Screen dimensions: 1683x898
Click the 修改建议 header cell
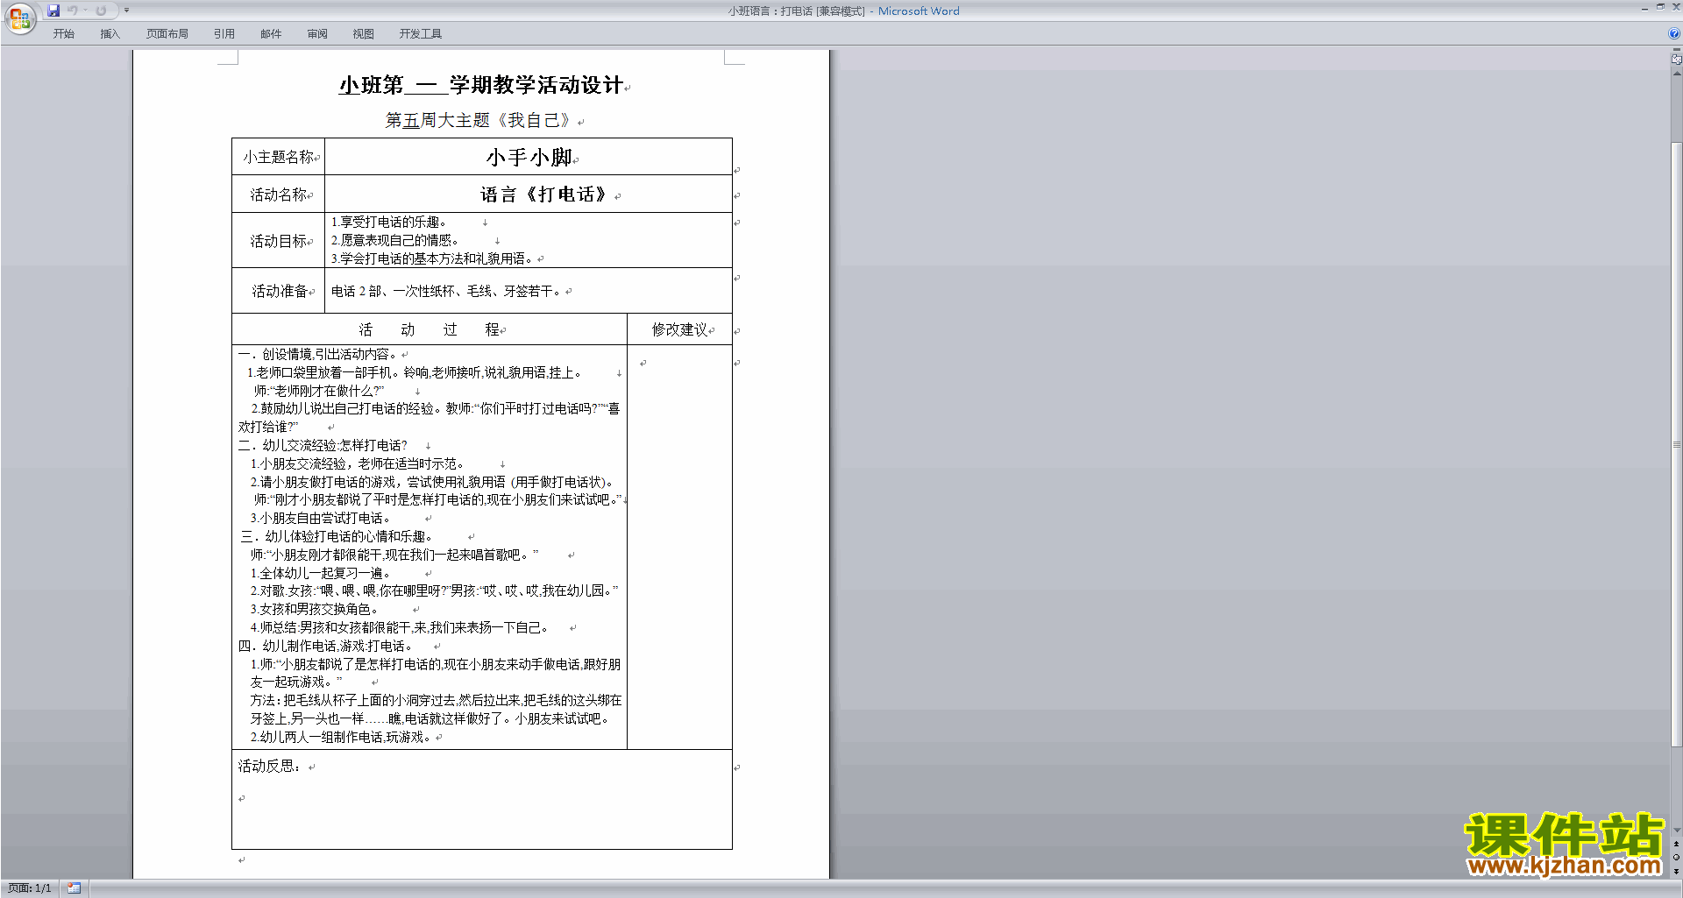point(679,329)
